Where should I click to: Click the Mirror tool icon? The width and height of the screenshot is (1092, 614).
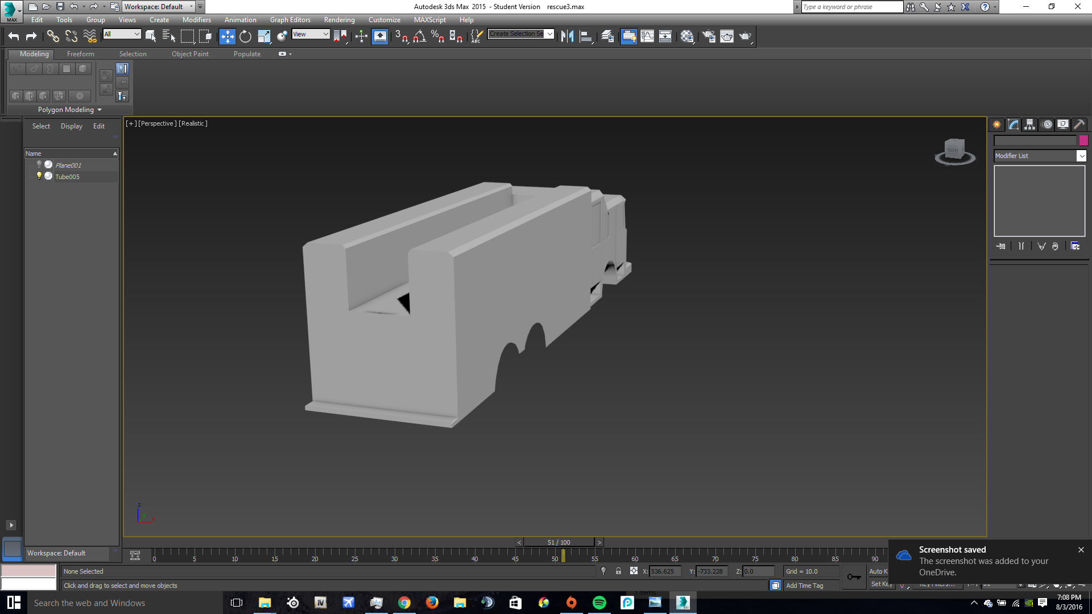click(567, 36)
